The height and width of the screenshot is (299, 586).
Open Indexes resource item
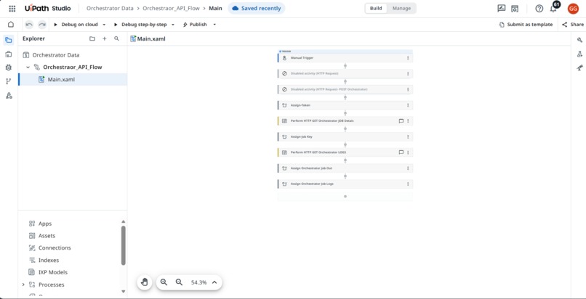pyautogui.click(x=49, y=261)
